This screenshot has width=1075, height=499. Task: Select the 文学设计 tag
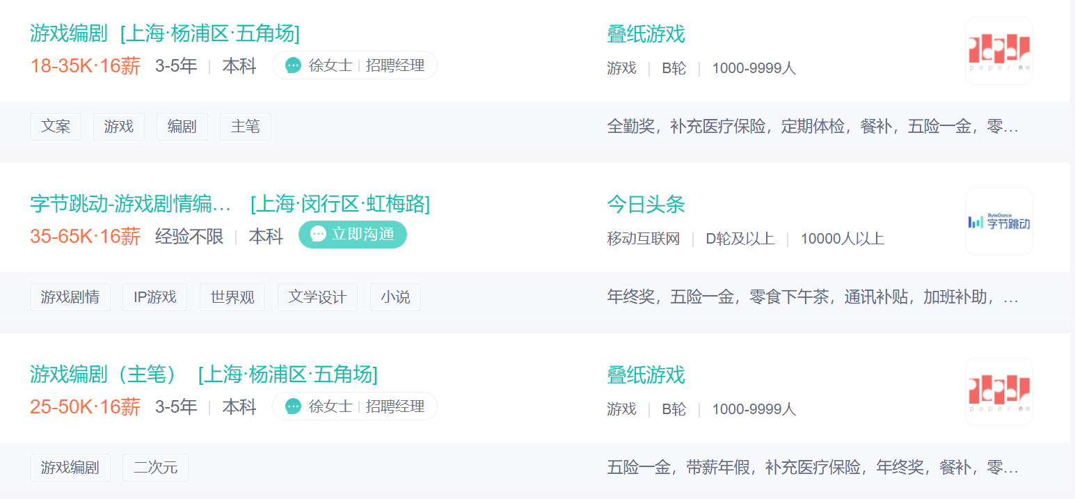coord(317,297)
